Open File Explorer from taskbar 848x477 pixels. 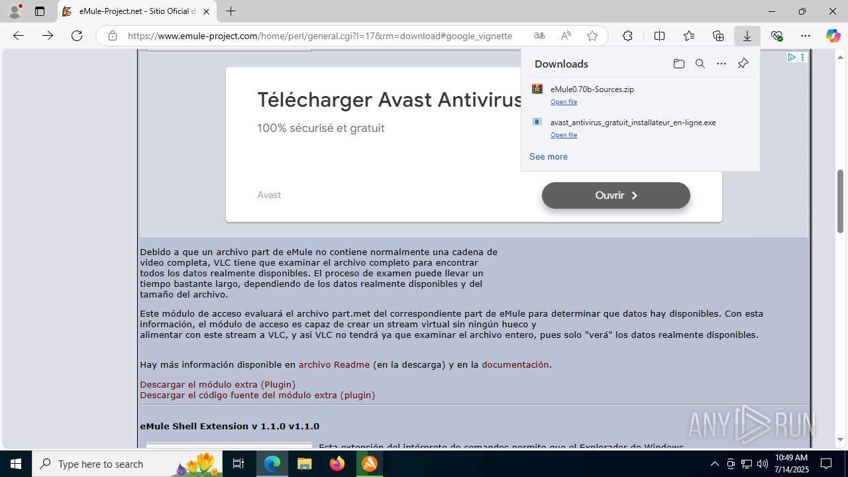click(304, 464)
